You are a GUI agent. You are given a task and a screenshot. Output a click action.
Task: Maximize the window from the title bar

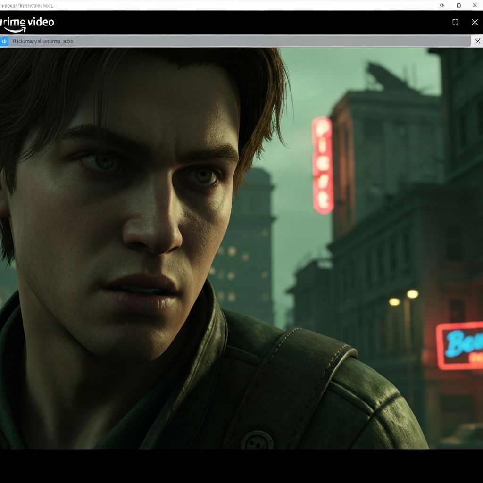[x=458, y=5]
